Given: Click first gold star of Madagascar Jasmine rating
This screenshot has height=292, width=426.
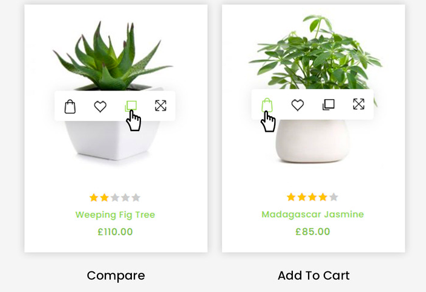Looking at the screenshot, I should 291,197.
